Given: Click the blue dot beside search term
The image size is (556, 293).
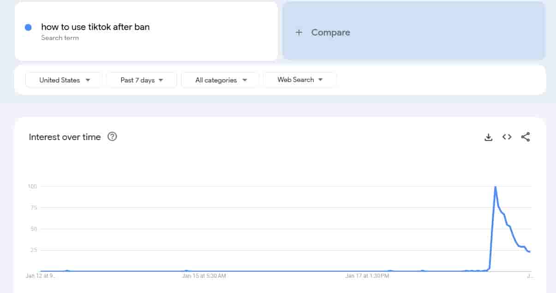Looking at the screenshot, I should tap(28, 28).
